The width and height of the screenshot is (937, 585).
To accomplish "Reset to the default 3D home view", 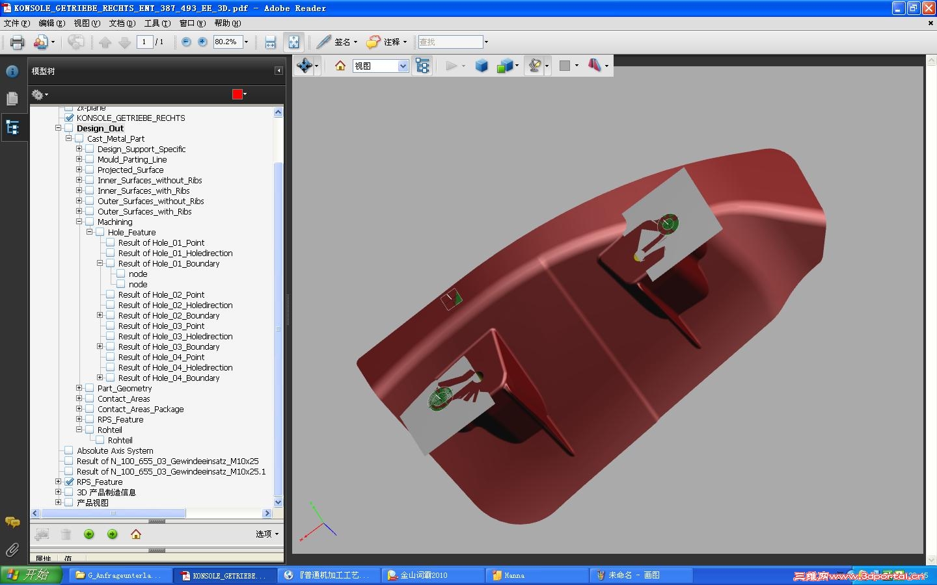I will (340, 66).
